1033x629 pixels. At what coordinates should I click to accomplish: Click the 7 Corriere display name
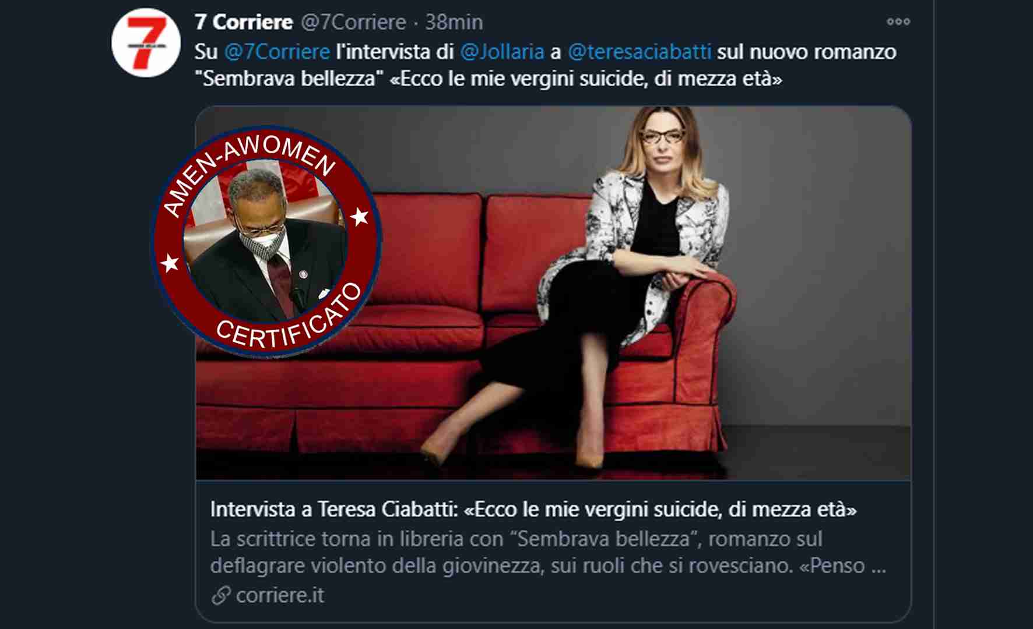244,22
